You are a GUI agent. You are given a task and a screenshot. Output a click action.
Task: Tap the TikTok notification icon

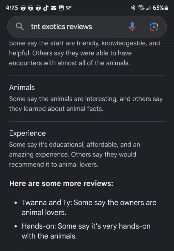click(46, 8)
